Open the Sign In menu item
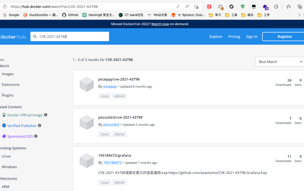 click(x=252, y=37)
